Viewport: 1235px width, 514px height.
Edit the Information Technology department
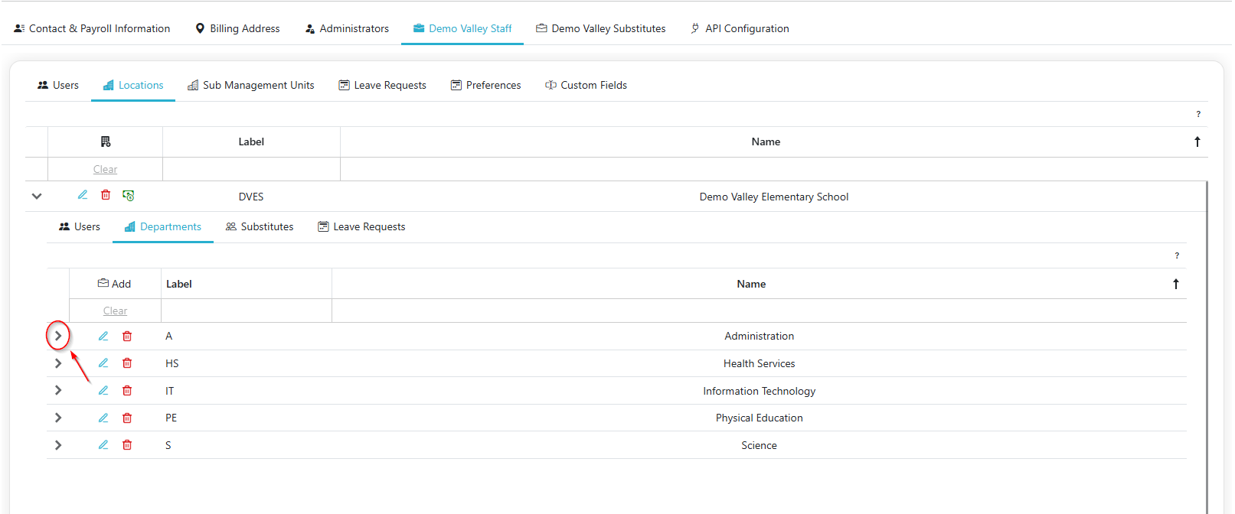103,391
